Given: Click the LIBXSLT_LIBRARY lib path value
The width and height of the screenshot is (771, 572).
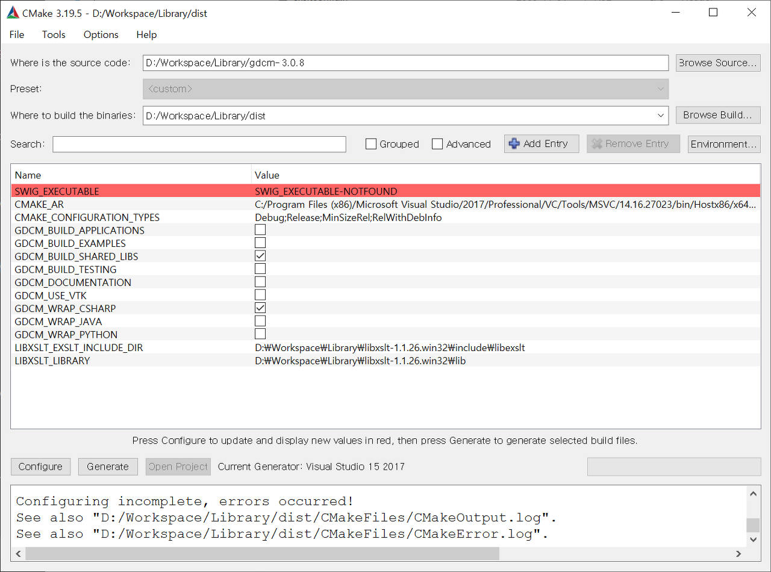Looking at the screenshot, I should (360, 361).
